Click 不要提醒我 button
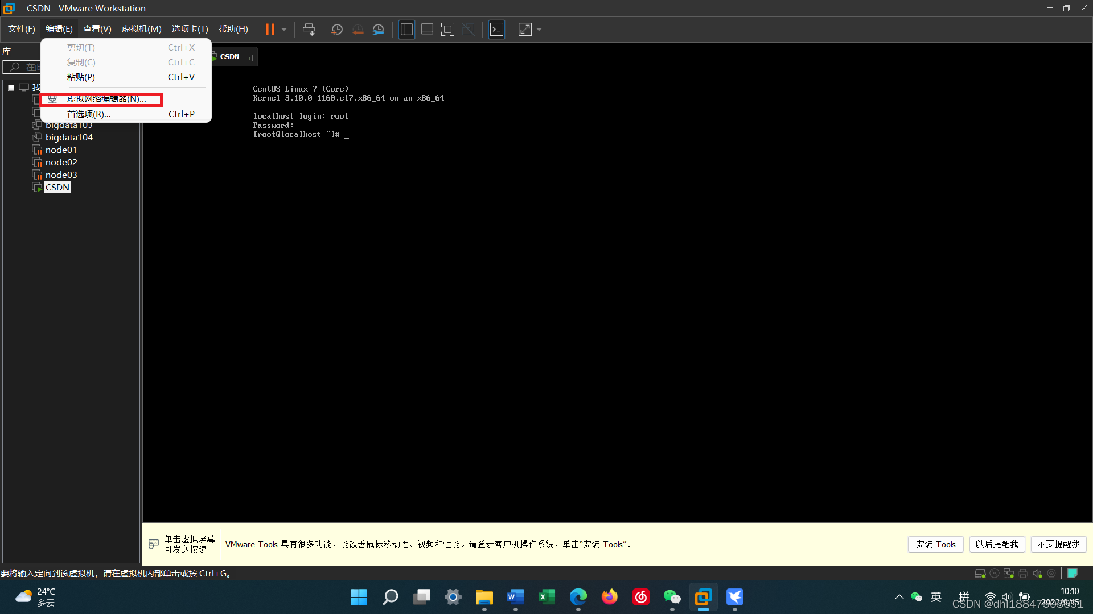Image resolution: width=1093 pixels, height=614 pixels. pyautogui.click(x=1058, y=544)
